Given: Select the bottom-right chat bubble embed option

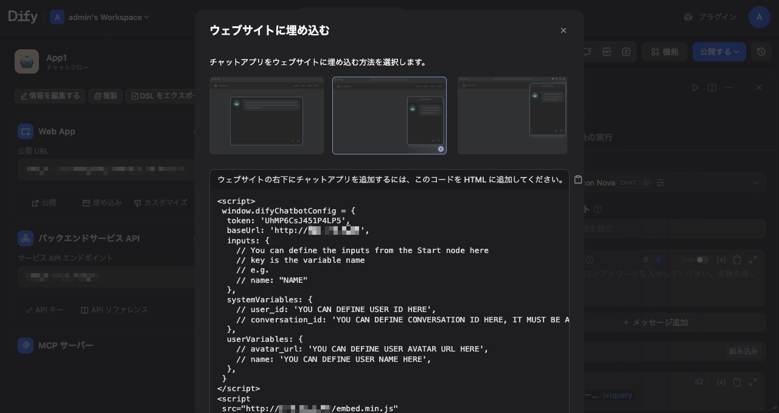Looking at the screenshot, I should point(389,116).
